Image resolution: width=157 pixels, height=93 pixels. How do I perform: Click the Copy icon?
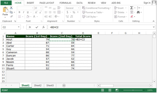[x=11, y=12]
